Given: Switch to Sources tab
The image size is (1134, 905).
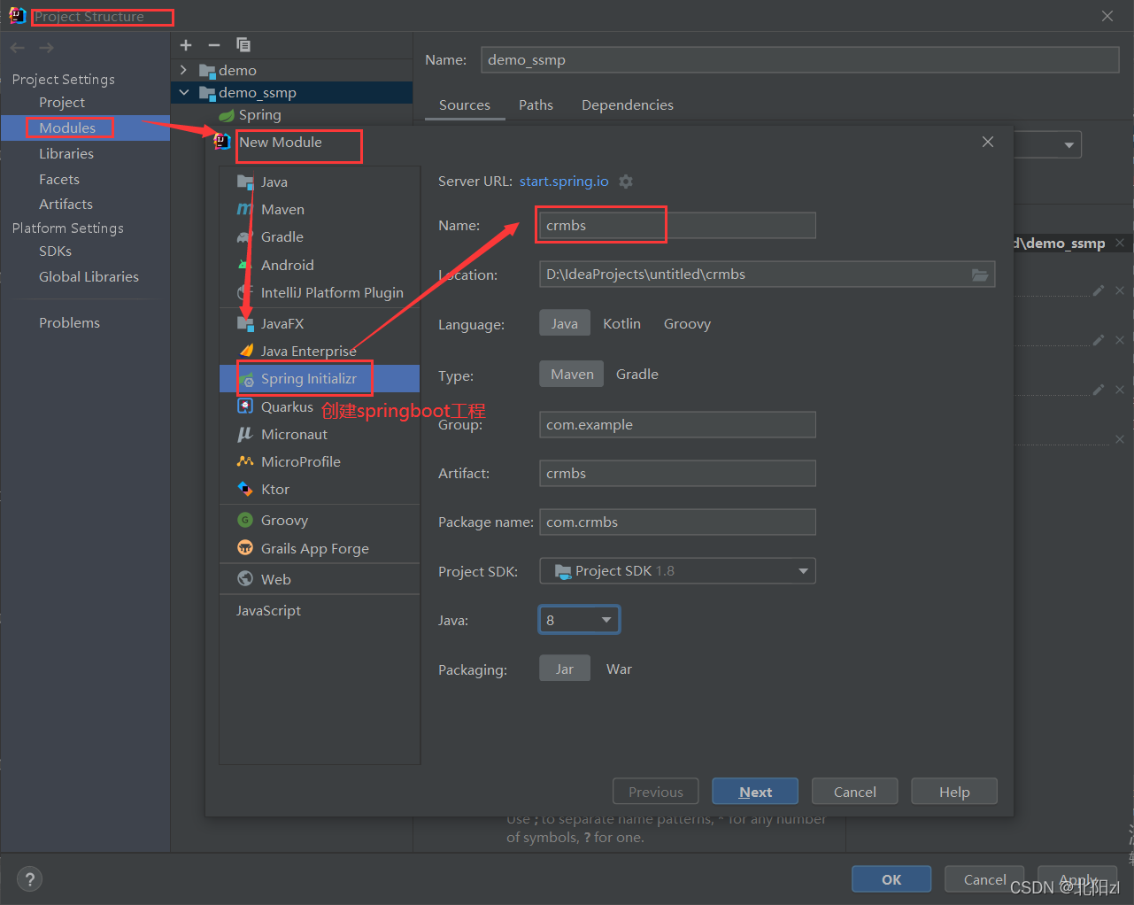Looking at the screenshot, I should pyautogui.click(x=465, y=105).
